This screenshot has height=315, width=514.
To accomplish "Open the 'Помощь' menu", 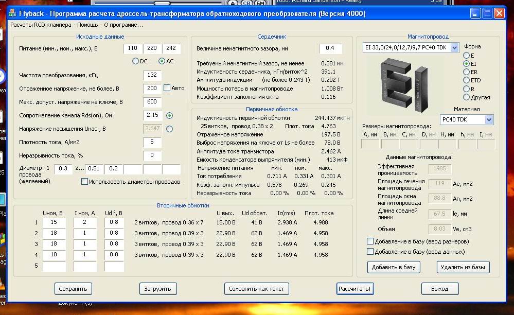I will click(87, 25).
